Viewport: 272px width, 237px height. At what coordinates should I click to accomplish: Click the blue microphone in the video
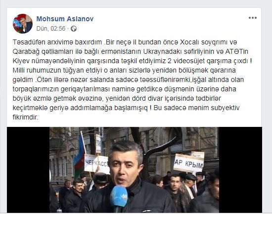tap(119, 197)
